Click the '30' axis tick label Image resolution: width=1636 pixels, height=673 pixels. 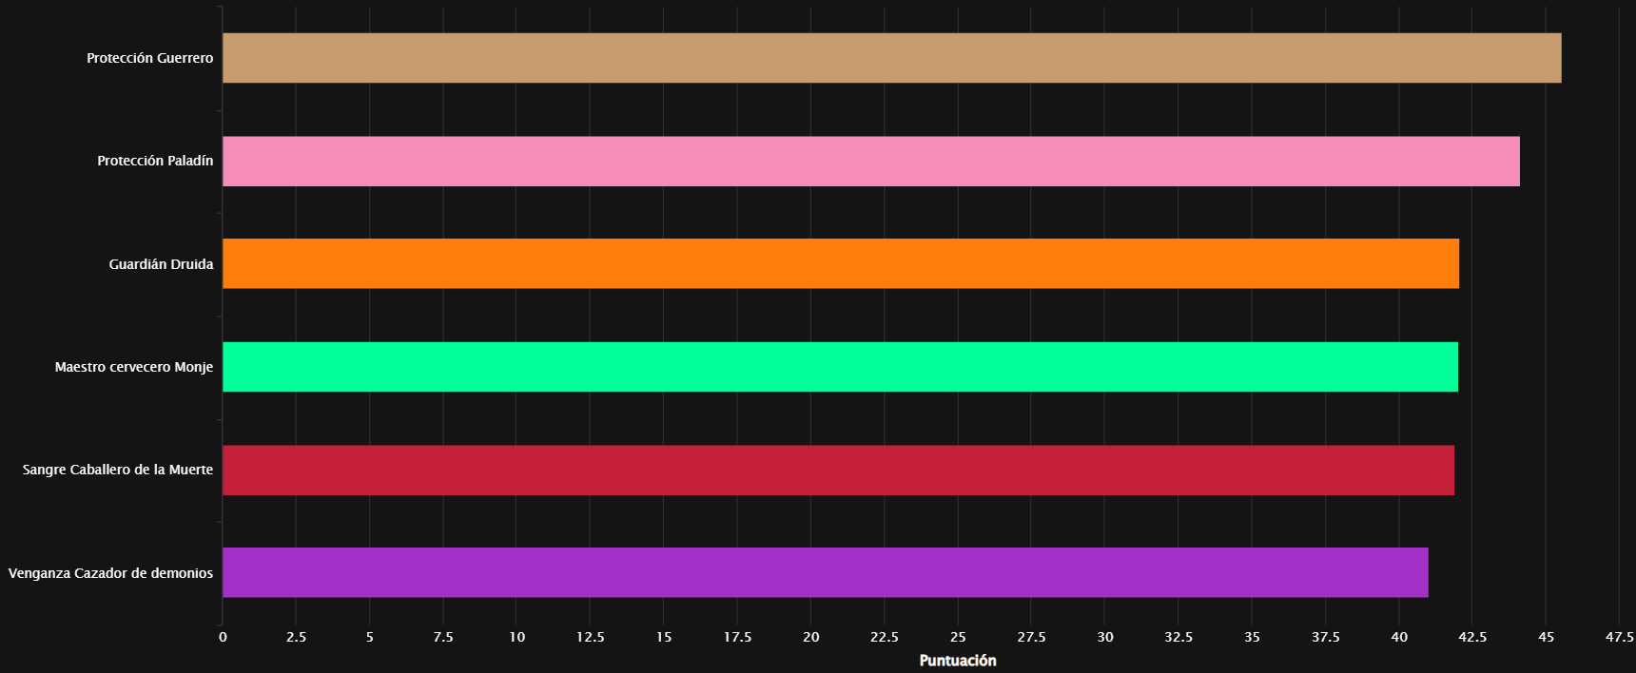coord(1105,637)
